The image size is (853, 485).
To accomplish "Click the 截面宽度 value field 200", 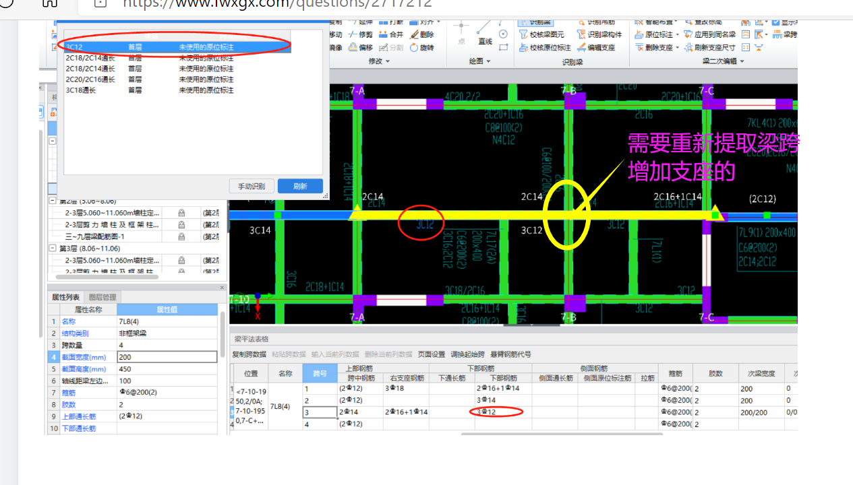I will [x=167, y=357].
